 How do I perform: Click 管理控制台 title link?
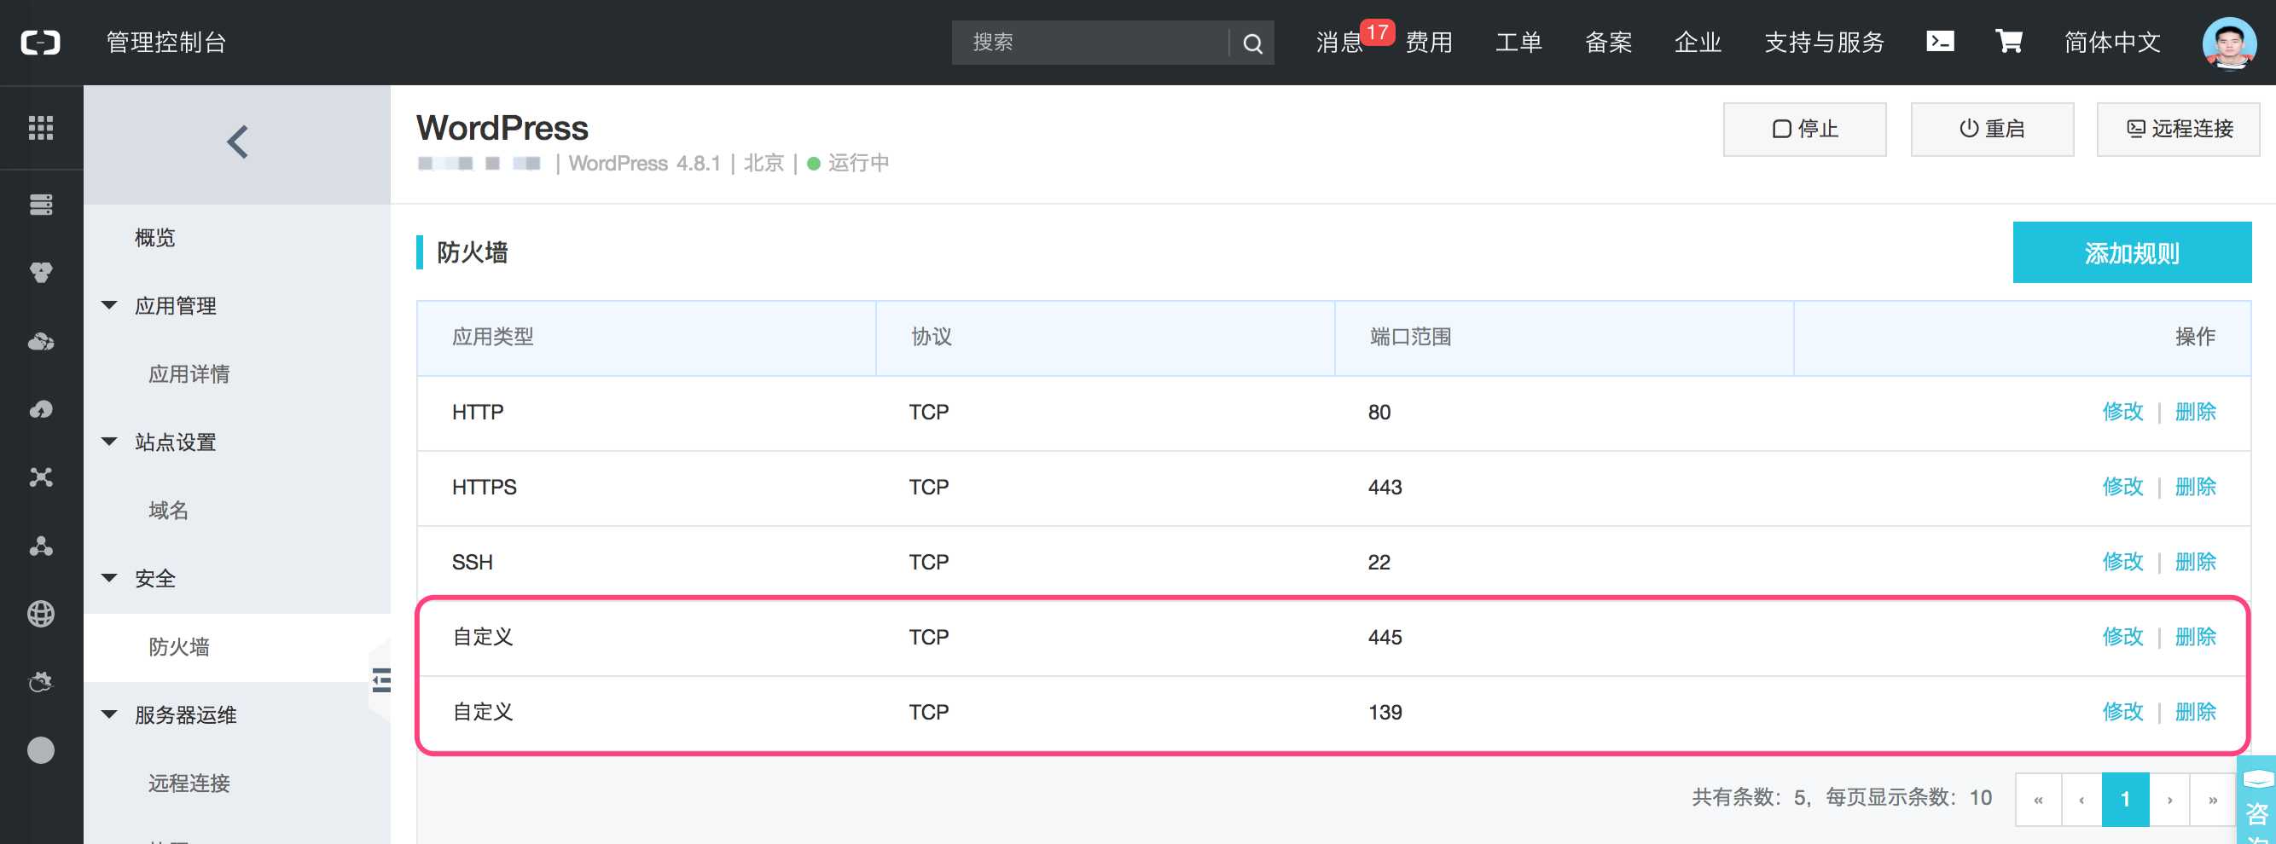(x=166, y=43)
